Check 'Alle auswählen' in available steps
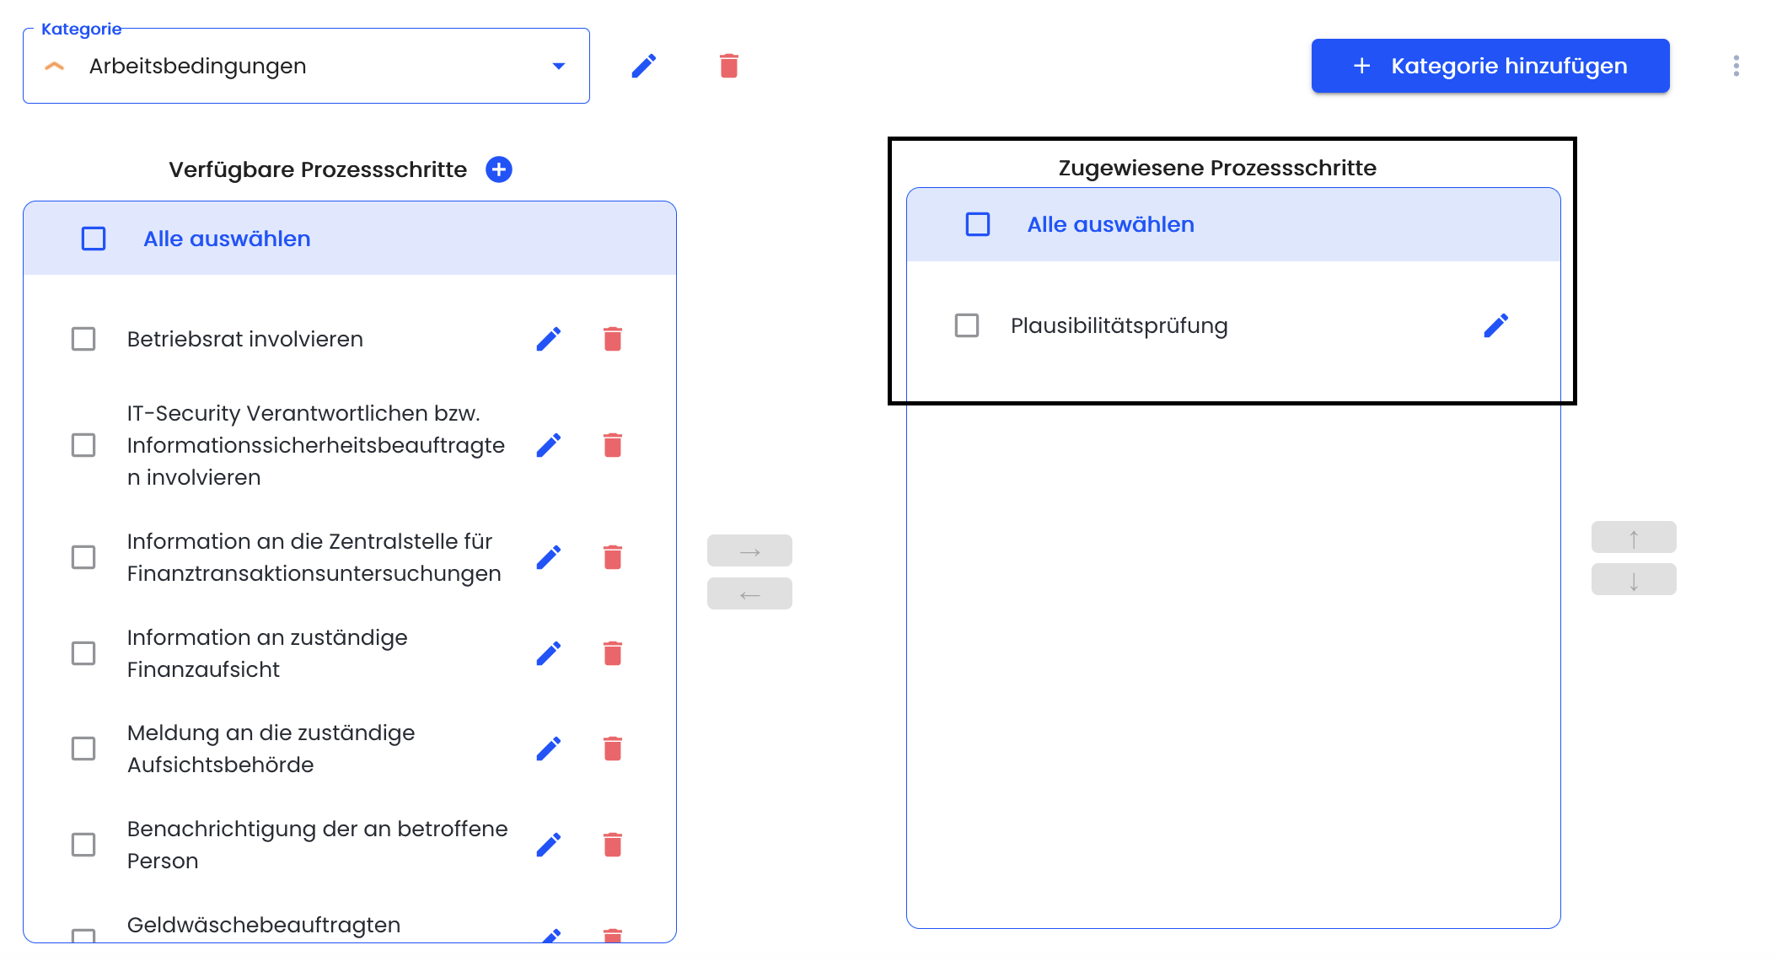The width and height of the screenshot is (1777, 961). pos(94,239)
